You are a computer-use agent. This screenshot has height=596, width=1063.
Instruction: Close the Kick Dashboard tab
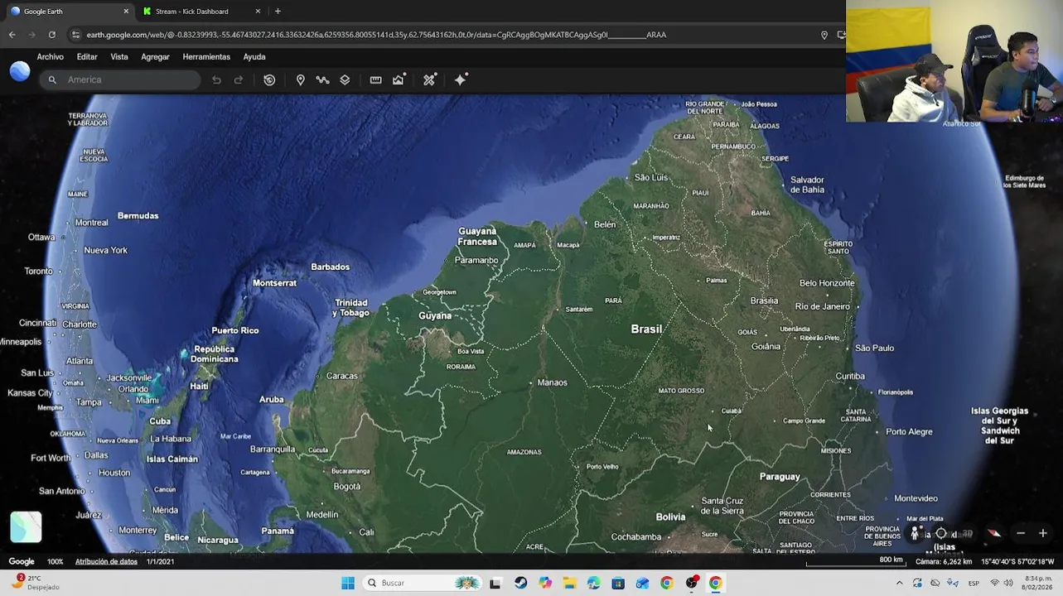click(258, 12)
